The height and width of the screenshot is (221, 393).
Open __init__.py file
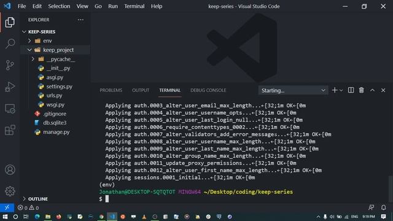(x=58, y=68)
